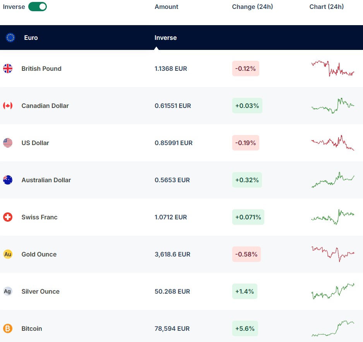Open the British Pound currency link
The height and width of the screenshot is (342, 363).
coord(41,68)
